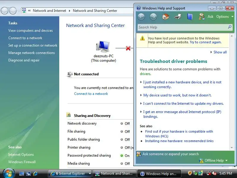The image size is (237, 178).
Task: Click the magnifier search icon in Help
Action: [230, 27]
